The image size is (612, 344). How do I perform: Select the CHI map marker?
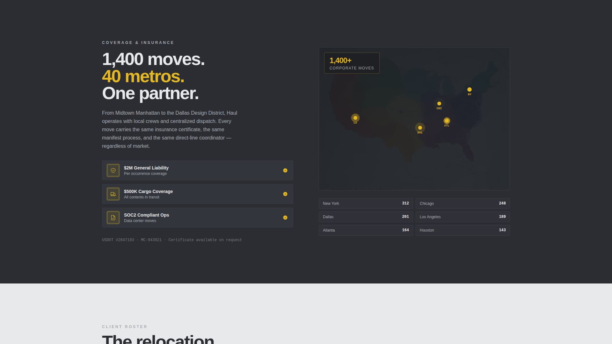pyautogui.click(x=439, y=104)
